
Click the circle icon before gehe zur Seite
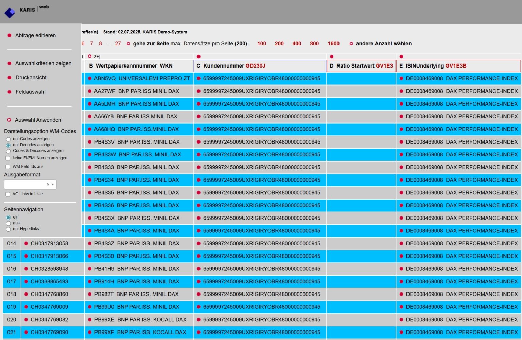[x=128, y=44]
